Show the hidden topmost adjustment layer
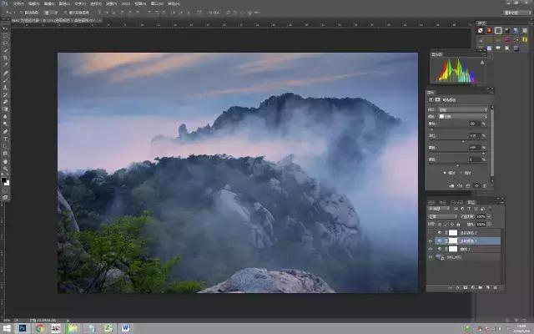Image resolution: width=534 pixels, height=334 pixels. tap(431, 233)
